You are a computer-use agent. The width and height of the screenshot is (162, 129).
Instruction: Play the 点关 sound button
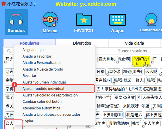point(9,106)
